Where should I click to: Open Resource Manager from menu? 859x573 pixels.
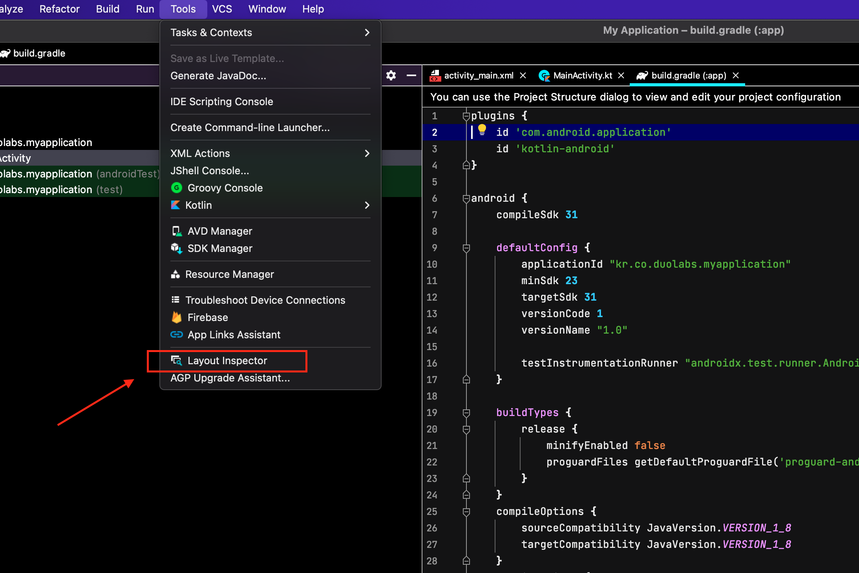coord(229,274)
